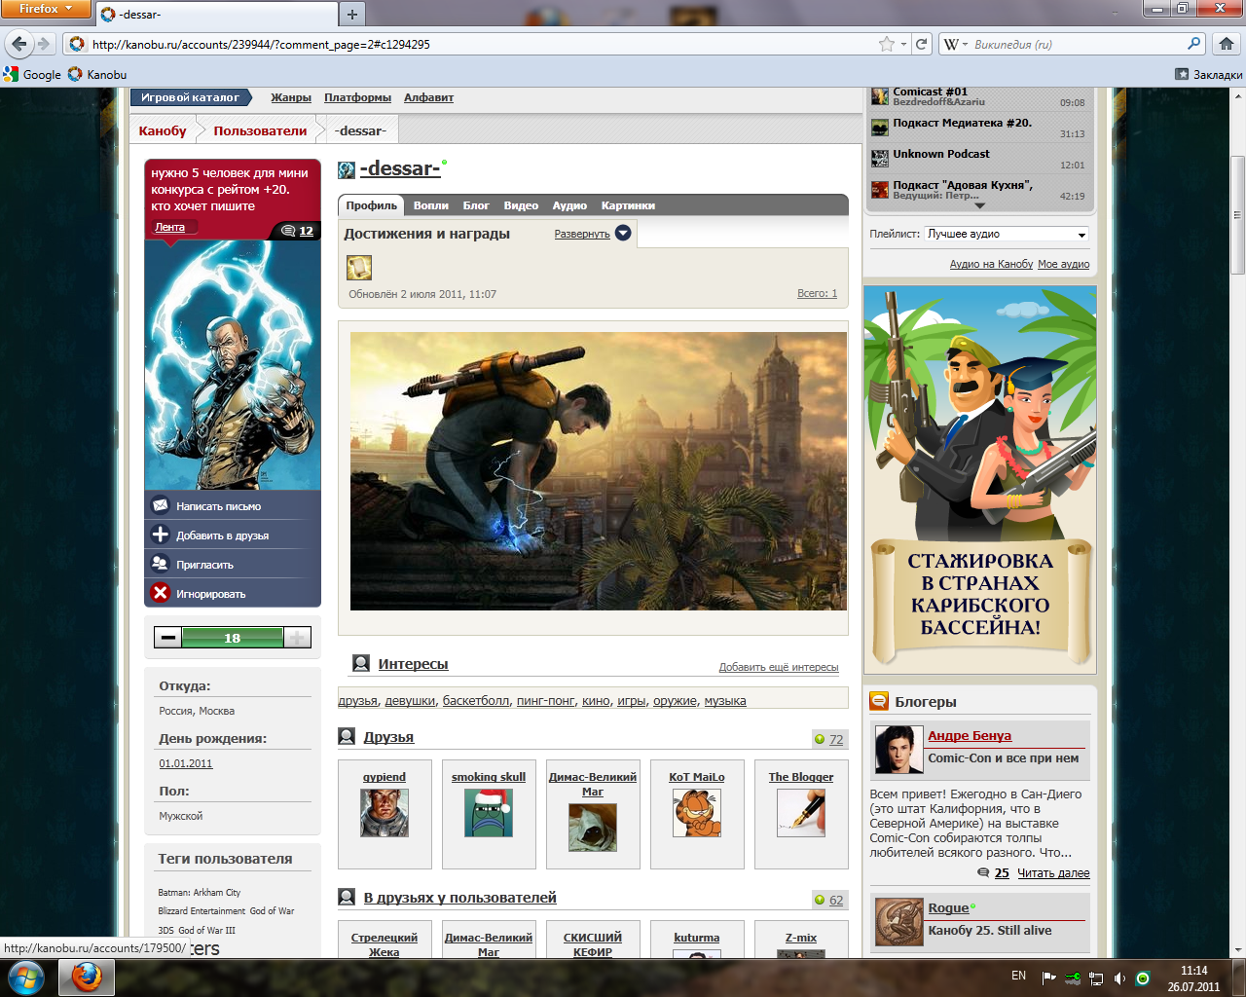Open the Андре Бенуа blogger link
Image resolution: width=1246 pixels, height=997 pixels.
coord(970,736)
